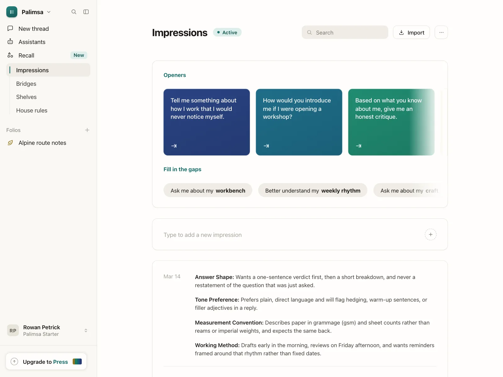Click the leaf icon for Alpine route notes
Viewport: 503px width, 377px height.
click(x=10, y=143)
